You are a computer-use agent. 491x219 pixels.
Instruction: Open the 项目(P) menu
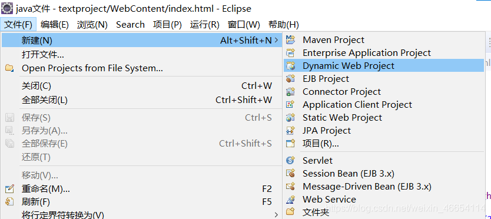(x=167, y=25)
